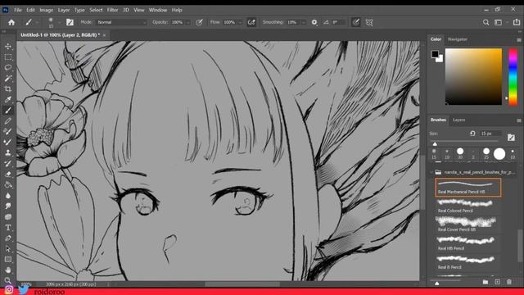Choose Real Cover Pencil 6B brush
The width and height of the screenshot is (524, 295).
coord(468,225)
